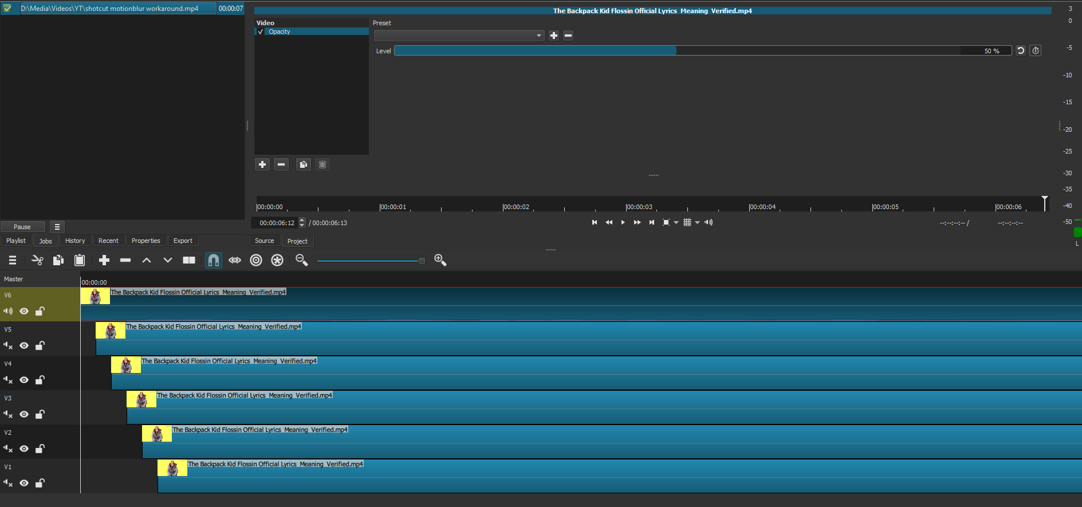This screenshot has width=1082, height=507.
Task: Toggle scrub while dragging
Action: tap(235, 261)
